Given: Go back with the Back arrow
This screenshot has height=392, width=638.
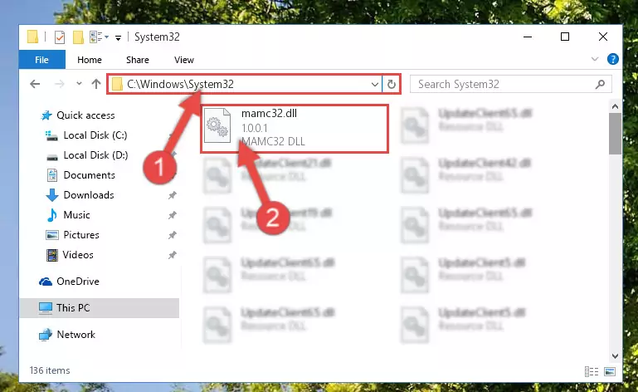Looking at the screenshot, I should 35,84.
